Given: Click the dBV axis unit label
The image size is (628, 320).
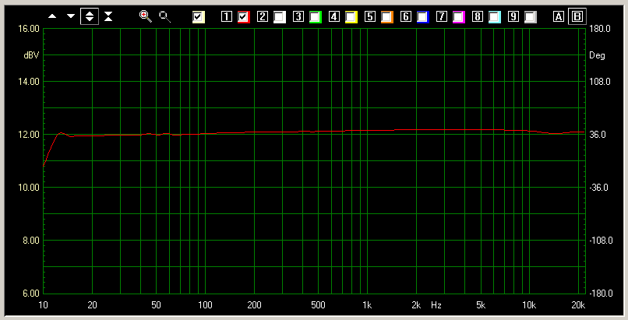Looking at the screenshot, I should 30,55.
